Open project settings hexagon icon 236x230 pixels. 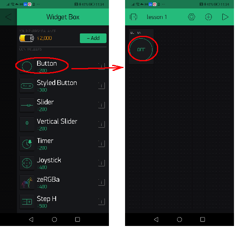coord(192,17)
